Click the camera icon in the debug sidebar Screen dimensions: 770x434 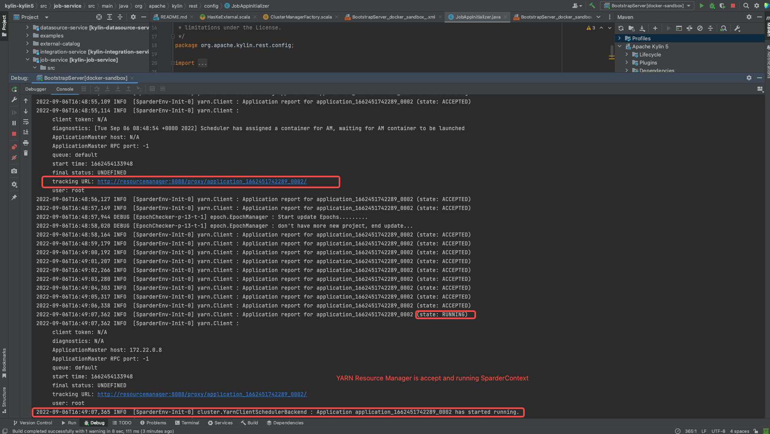click(x=14, y=171)
